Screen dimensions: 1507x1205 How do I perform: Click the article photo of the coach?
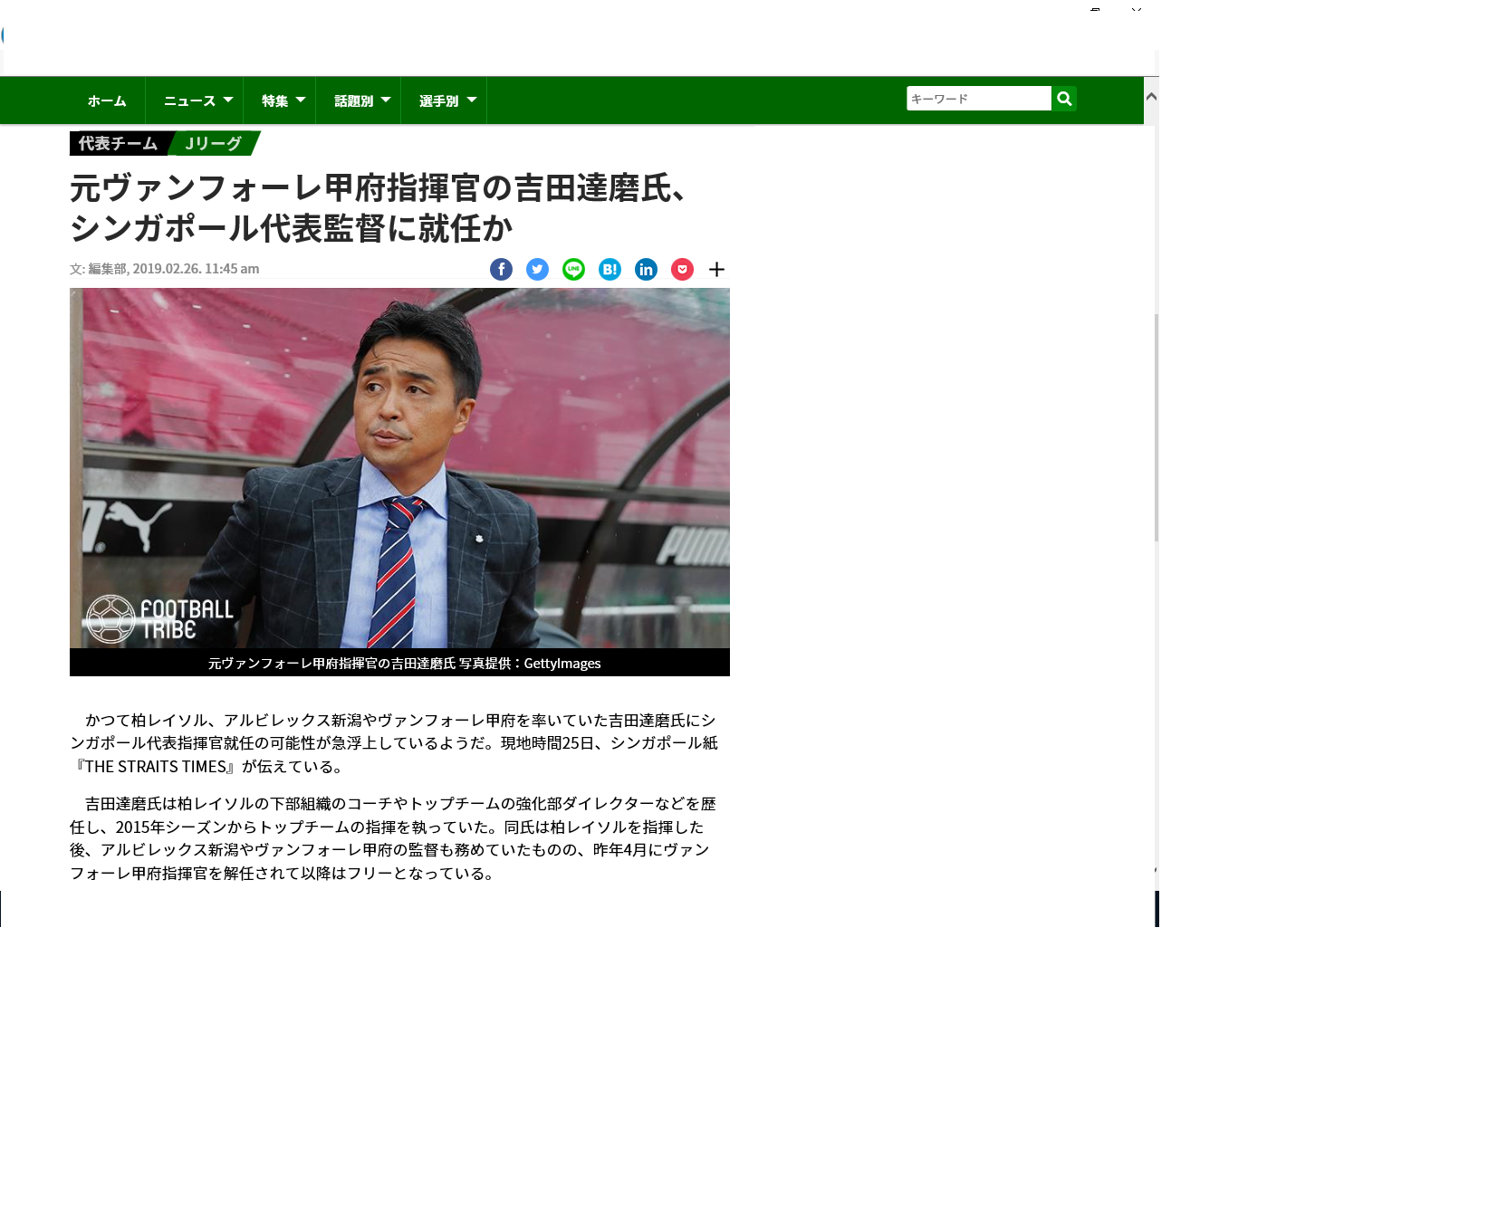pos(399,468)
